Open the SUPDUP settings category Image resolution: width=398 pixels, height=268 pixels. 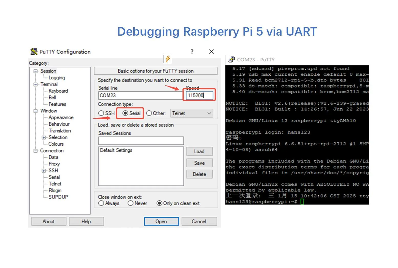pos(58,197)
